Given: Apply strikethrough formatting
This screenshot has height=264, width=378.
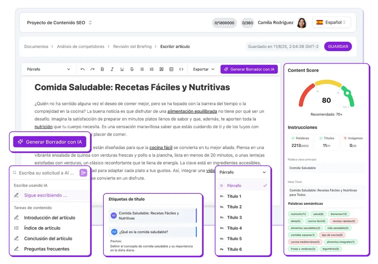Looking at the screenshot, I should [x=132, y=69].
